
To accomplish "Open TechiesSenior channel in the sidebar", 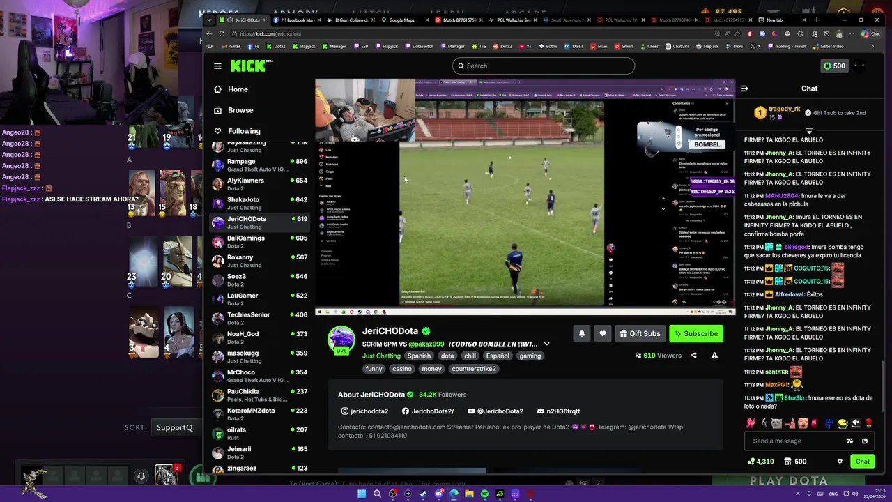I will coord(260,319).
